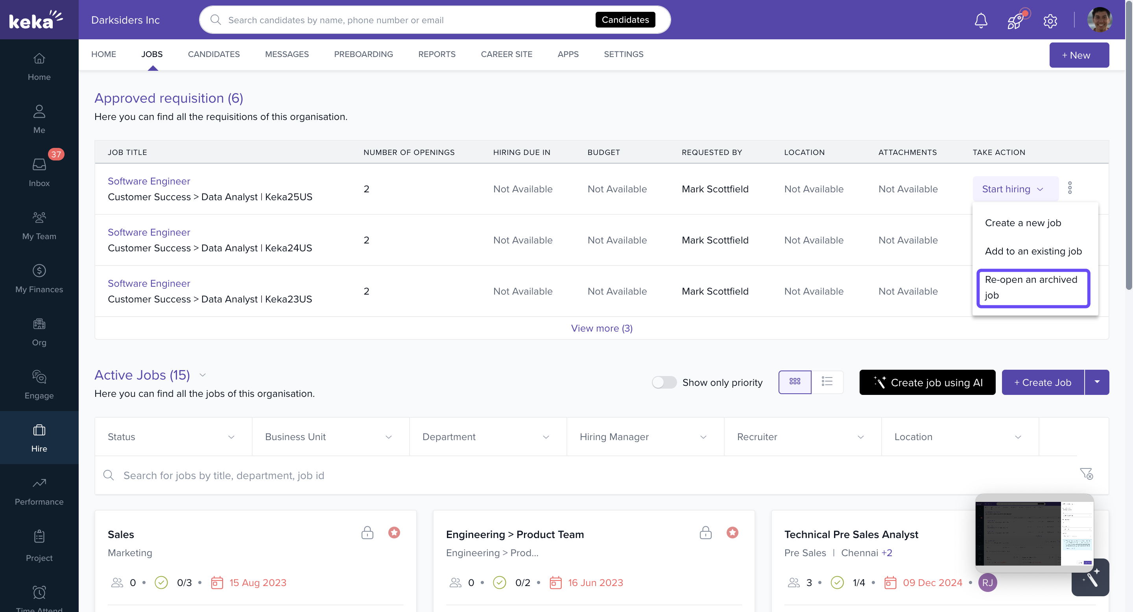This screenshot has width=1133, height=612.
Task: Switch to list view layout
Action: pyautogui.click(x=827, y=382)
